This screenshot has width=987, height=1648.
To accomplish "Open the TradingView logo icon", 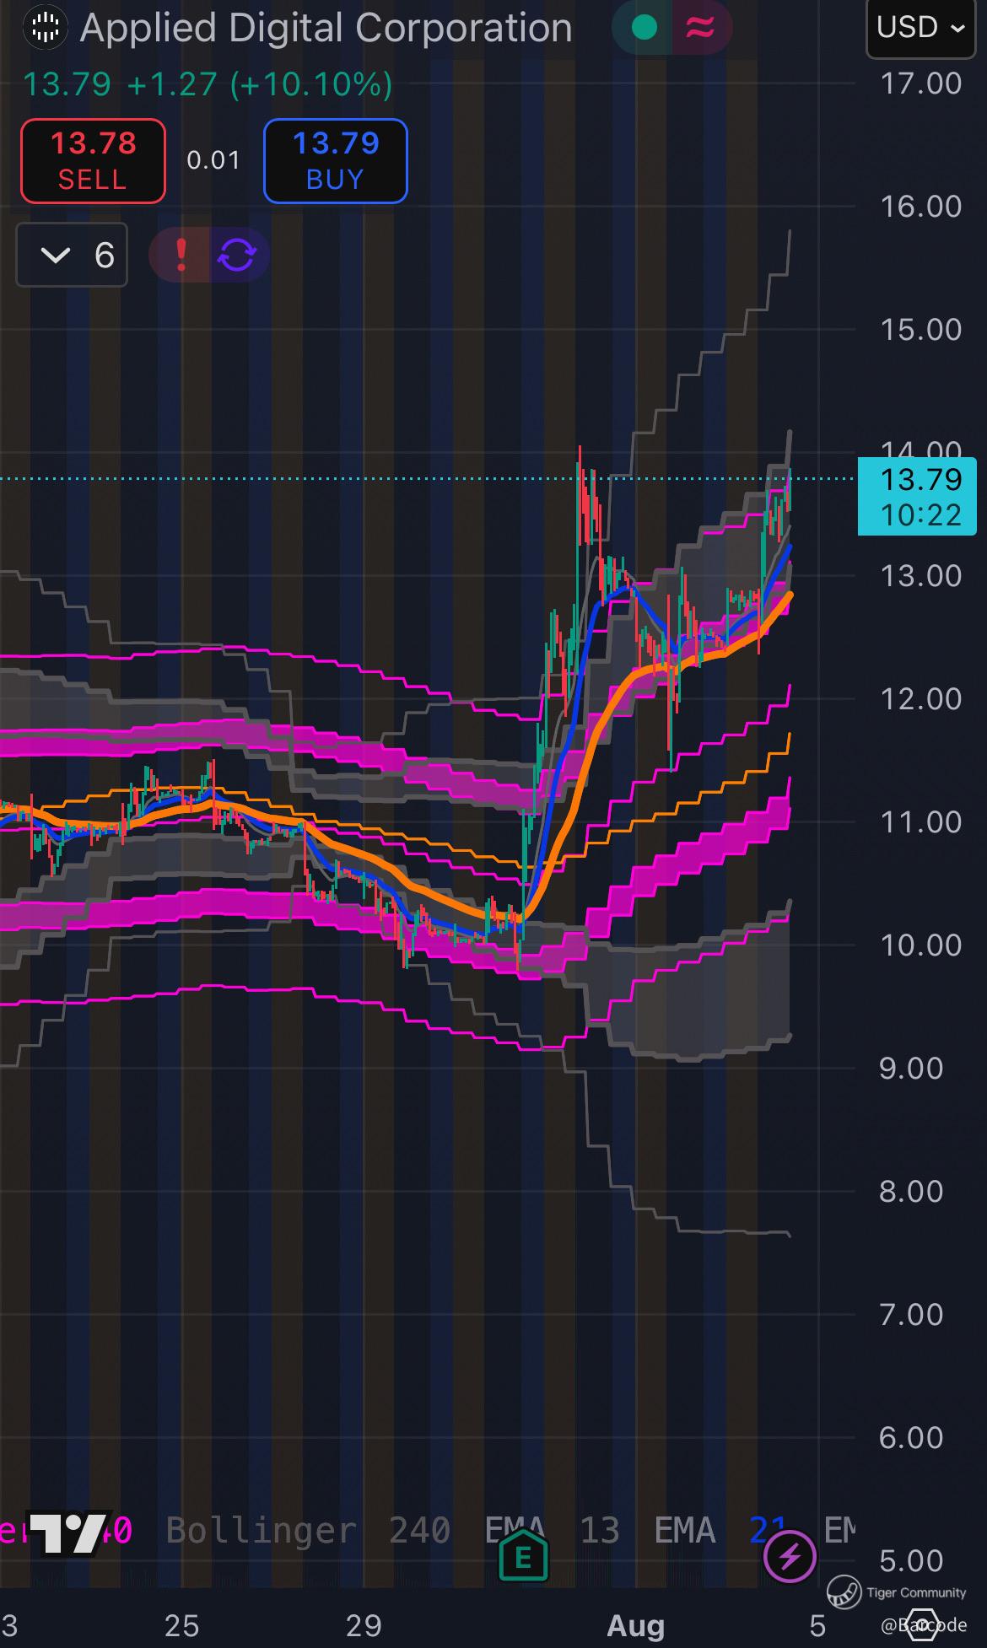I will [69, 1532].
